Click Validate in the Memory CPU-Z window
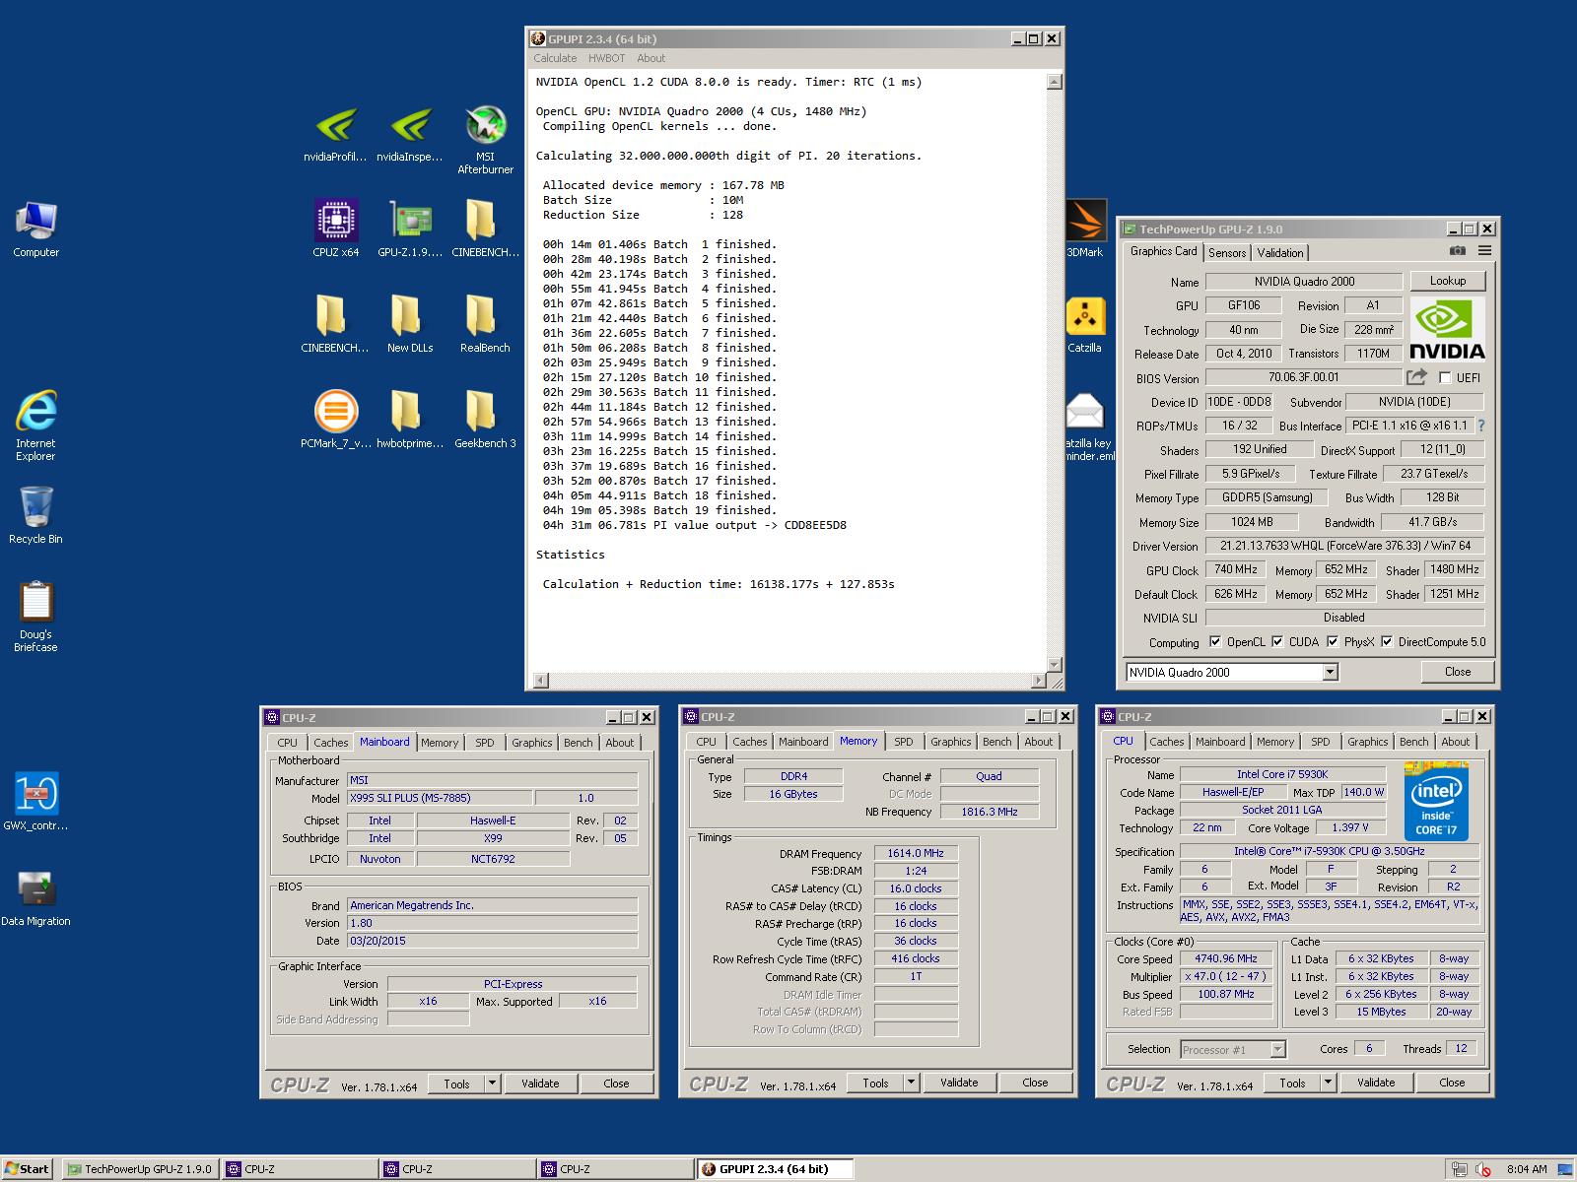 tap(959, 1083)
